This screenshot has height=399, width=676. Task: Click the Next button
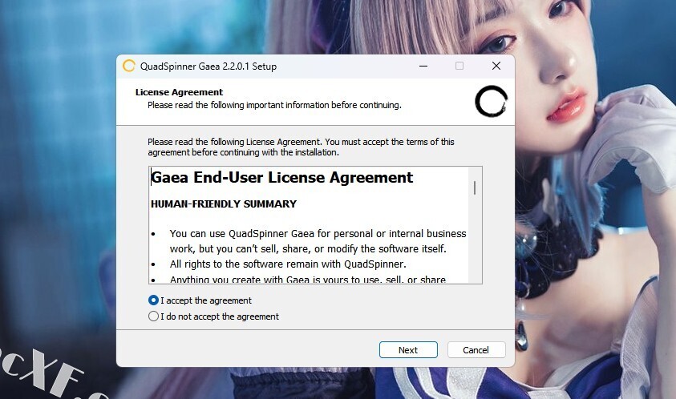[408, 350]
